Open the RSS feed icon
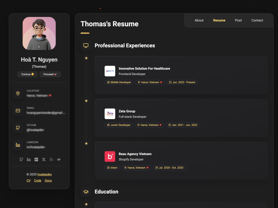Screen dimensions: 278x208 [51, 159]
